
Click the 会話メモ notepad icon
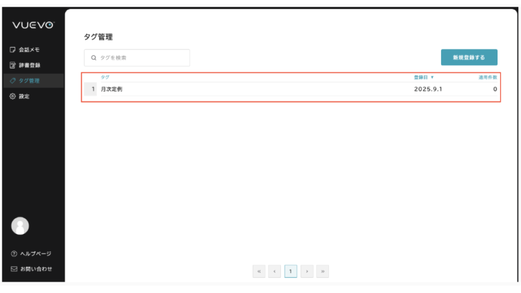click(x=13, y=50)
